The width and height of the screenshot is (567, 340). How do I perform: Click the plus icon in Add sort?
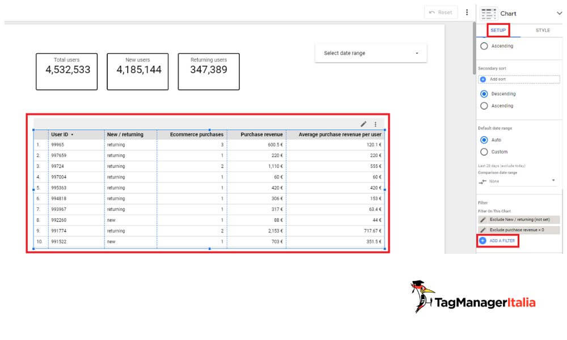pyautogui.click(x=483, y=79)
